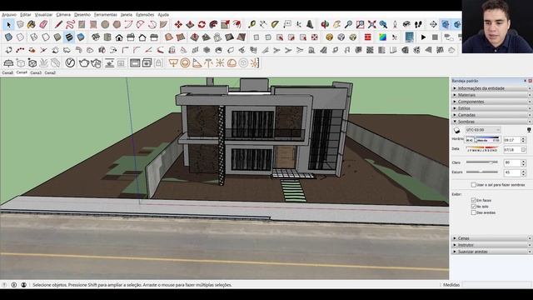Screen dimensions: 533x300
Task: Open the Editar menu
Action: tap(26, 15)
